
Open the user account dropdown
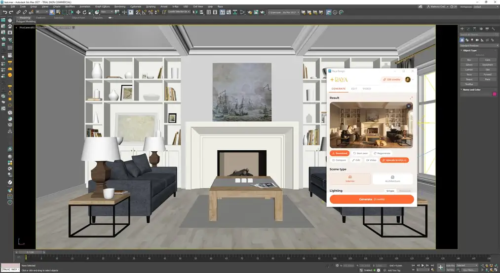(x=437, y=6)
